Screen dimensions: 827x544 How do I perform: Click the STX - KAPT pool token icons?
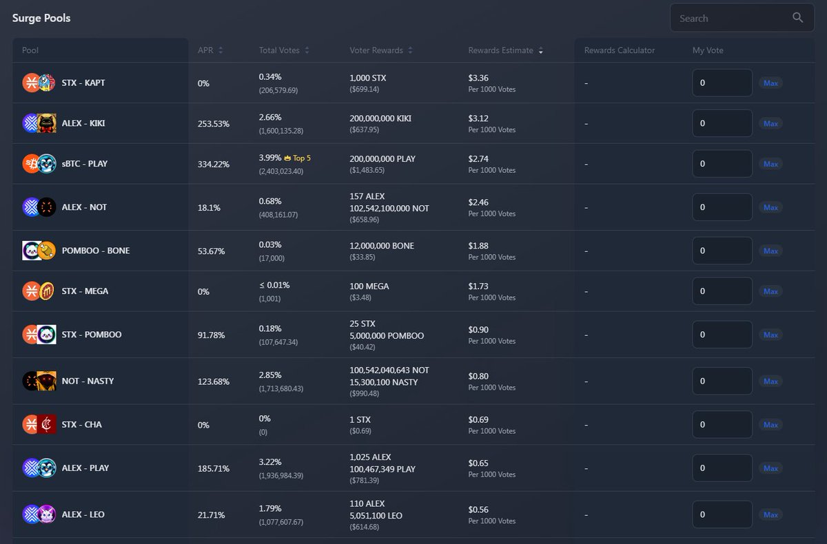point(39,83)
